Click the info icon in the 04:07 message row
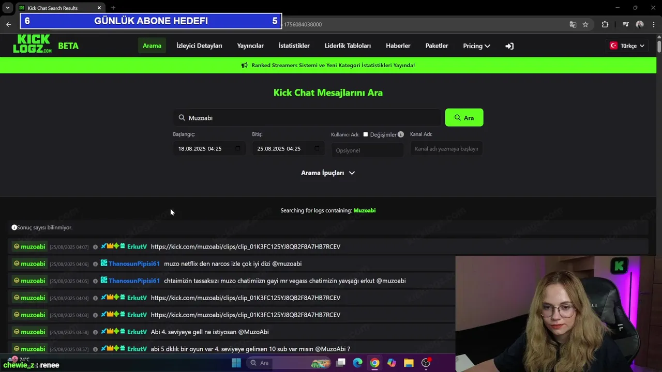 [95, 247]
